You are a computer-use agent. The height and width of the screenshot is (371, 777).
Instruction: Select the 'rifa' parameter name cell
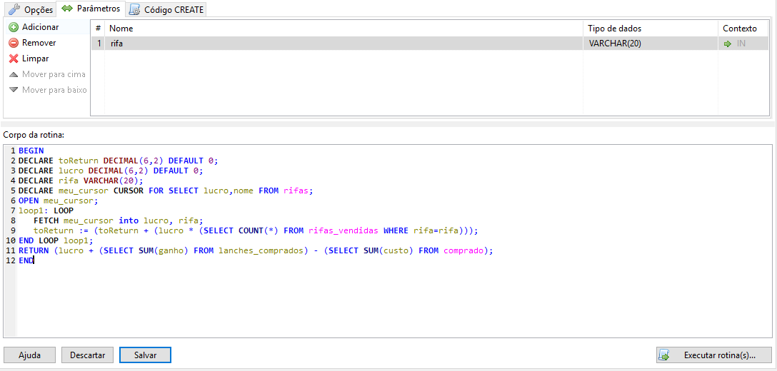point(344,44)
